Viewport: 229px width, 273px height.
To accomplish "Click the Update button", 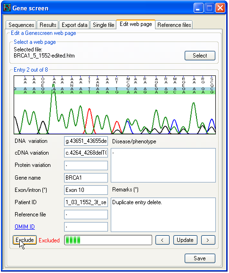I will click(x=185, y=240).
